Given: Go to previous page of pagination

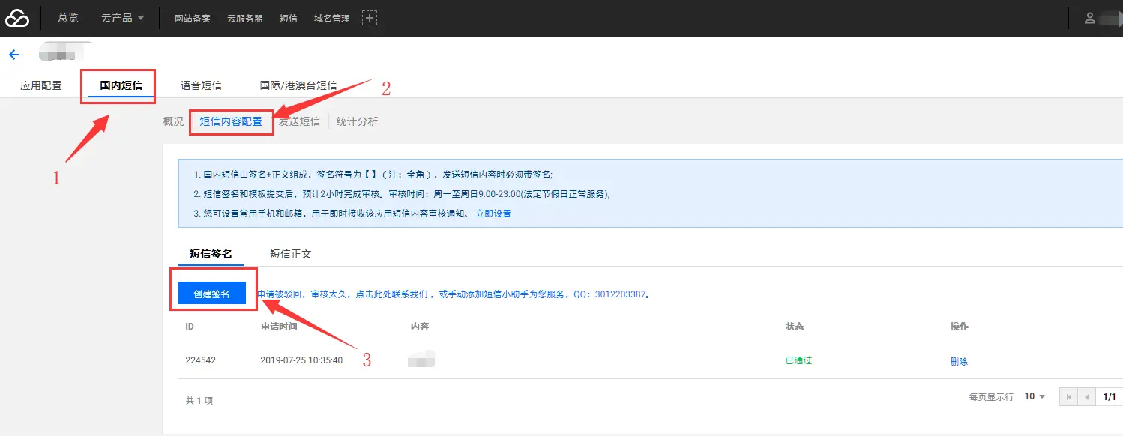Looking at the screenshot, I should point(1086,397).
